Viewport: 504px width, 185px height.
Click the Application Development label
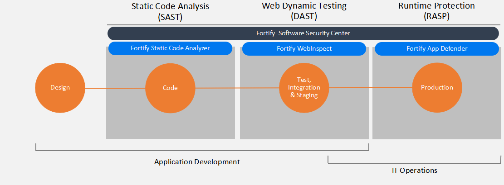[197, 161]
